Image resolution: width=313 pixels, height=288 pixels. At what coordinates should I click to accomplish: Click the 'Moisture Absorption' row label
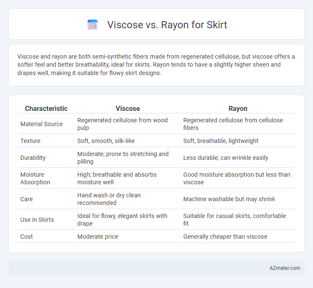35,178
